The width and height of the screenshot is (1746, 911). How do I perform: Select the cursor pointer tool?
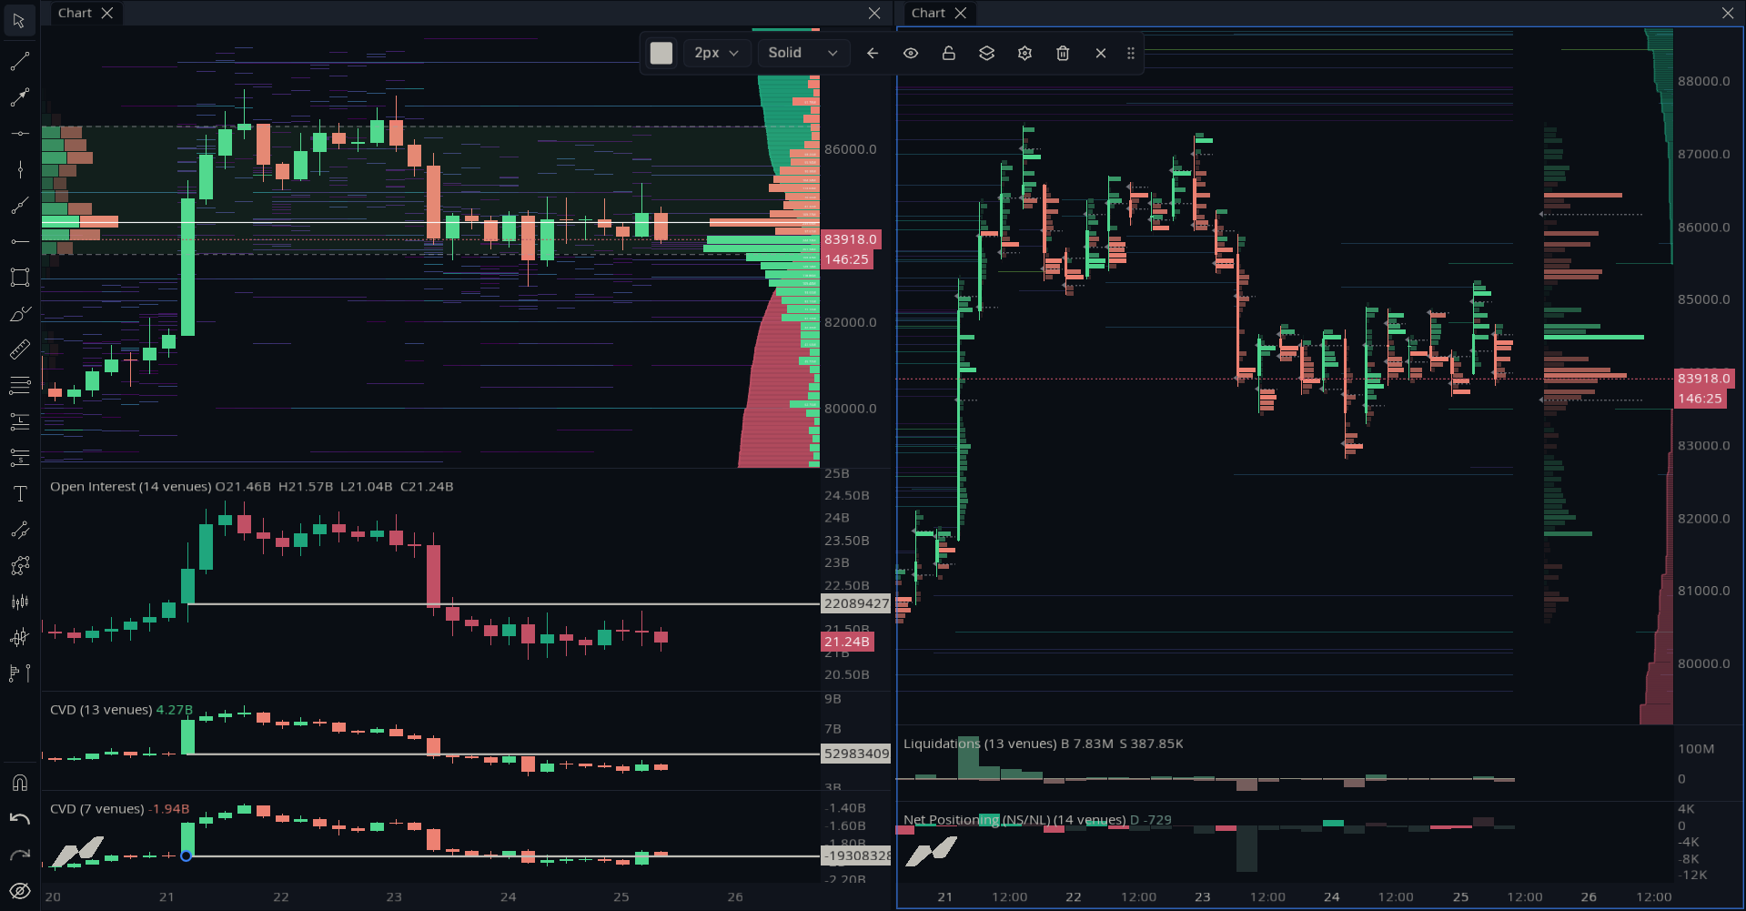[x=19, y=20]
